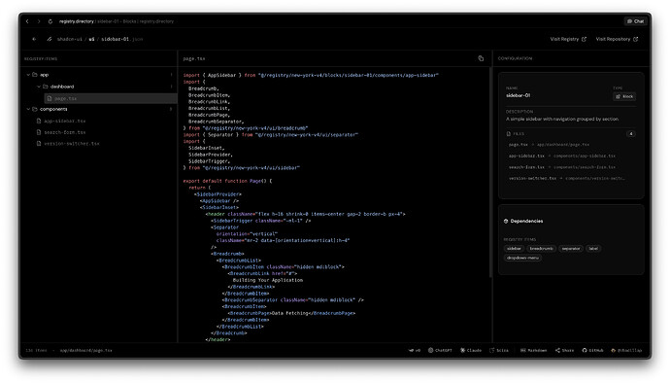Screen dimensions: 670x383
Task: Click the sidebar-01 name value
Action: 518,95
